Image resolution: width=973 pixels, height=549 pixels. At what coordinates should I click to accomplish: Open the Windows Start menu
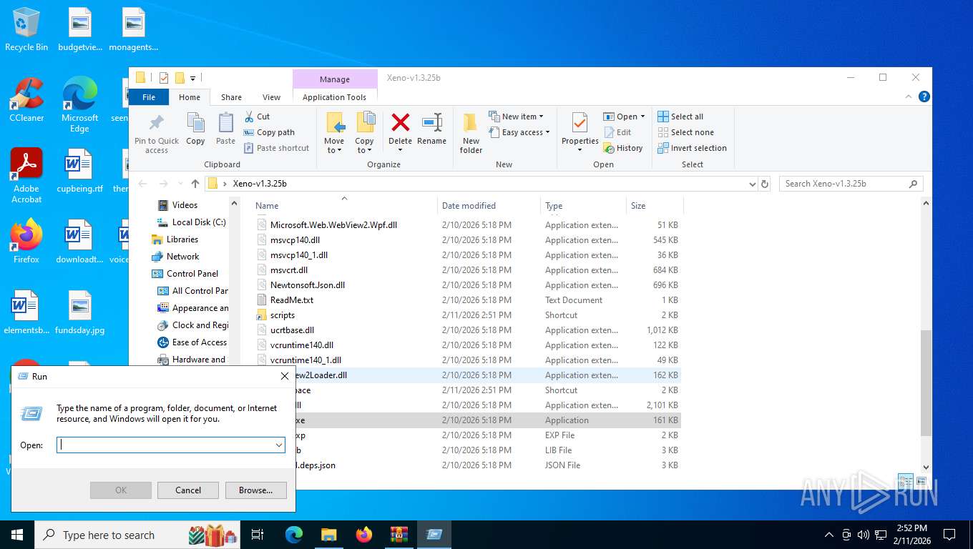16,535
